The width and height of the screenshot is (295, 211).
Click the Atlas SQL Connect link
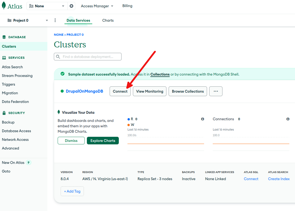pos(251,179)
